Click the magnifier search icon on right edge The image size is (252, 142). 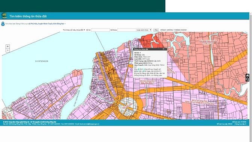(x=247, y=79)
